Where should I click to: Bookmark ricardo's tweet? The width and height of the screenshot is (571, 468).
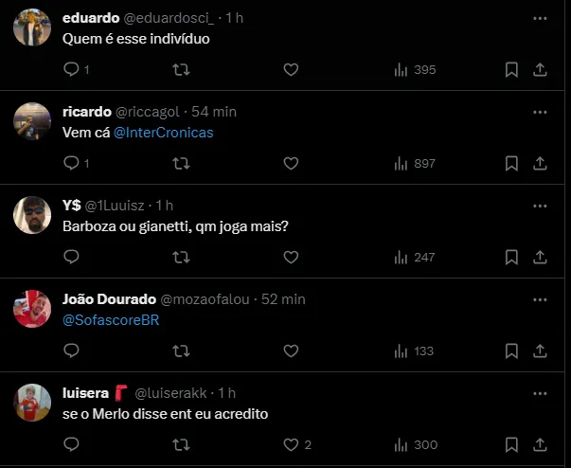[x=511, y=163]
